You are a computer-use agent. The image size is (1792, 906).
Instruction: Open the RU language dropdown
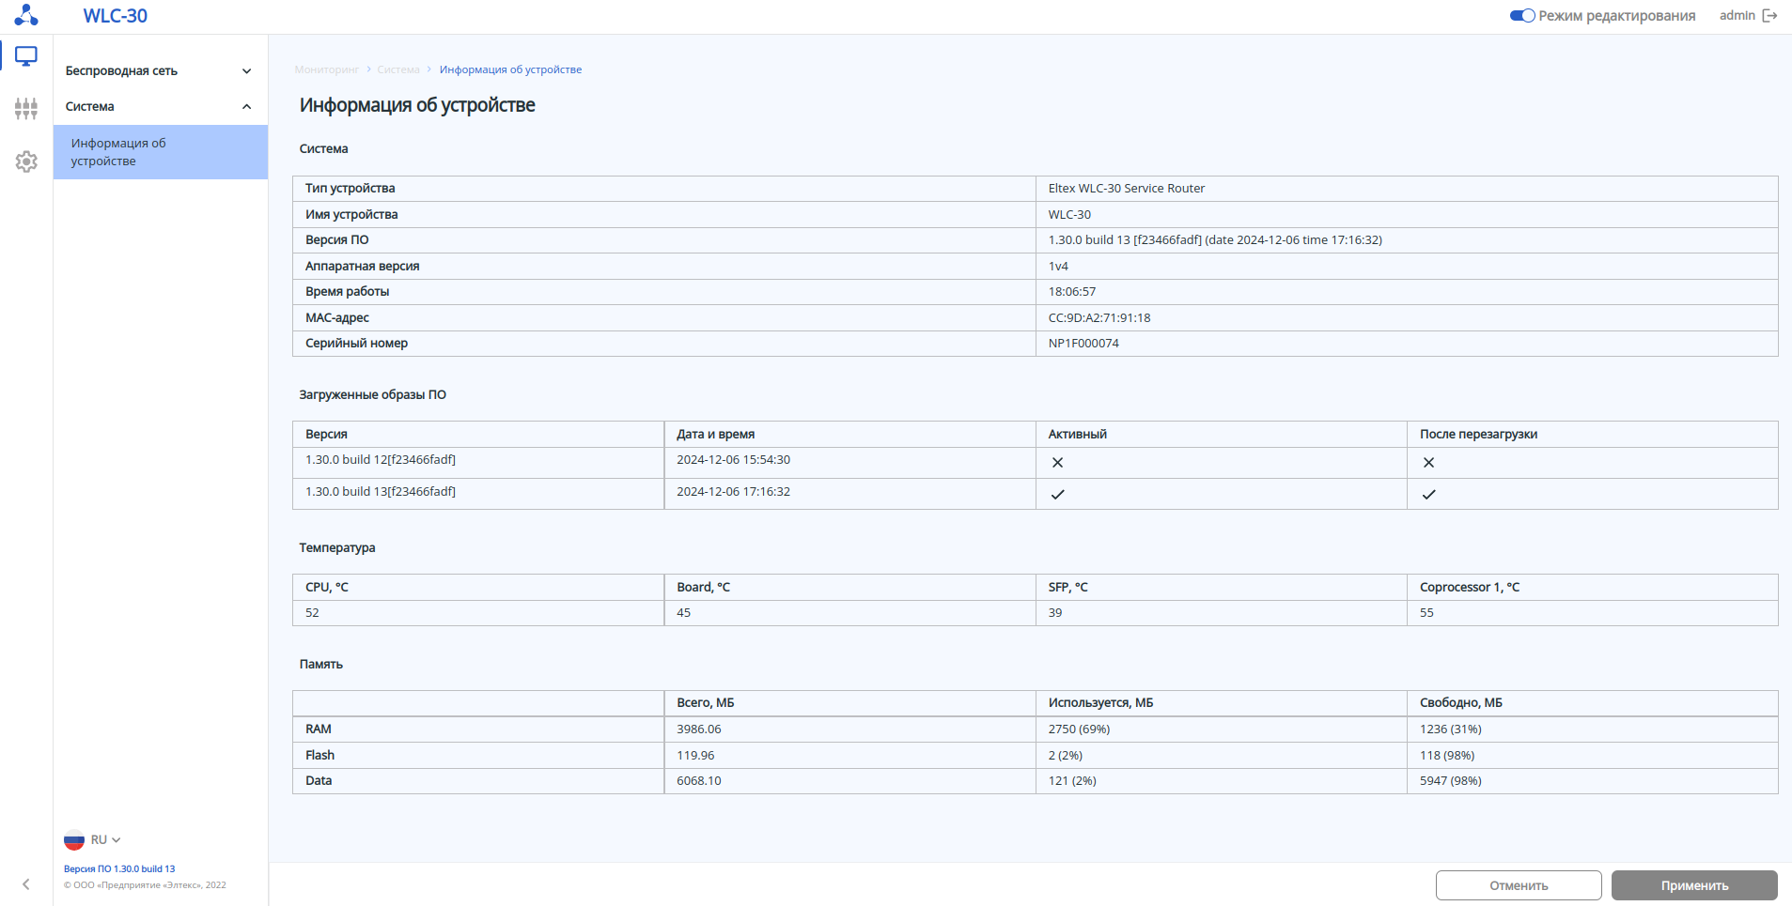105,840
